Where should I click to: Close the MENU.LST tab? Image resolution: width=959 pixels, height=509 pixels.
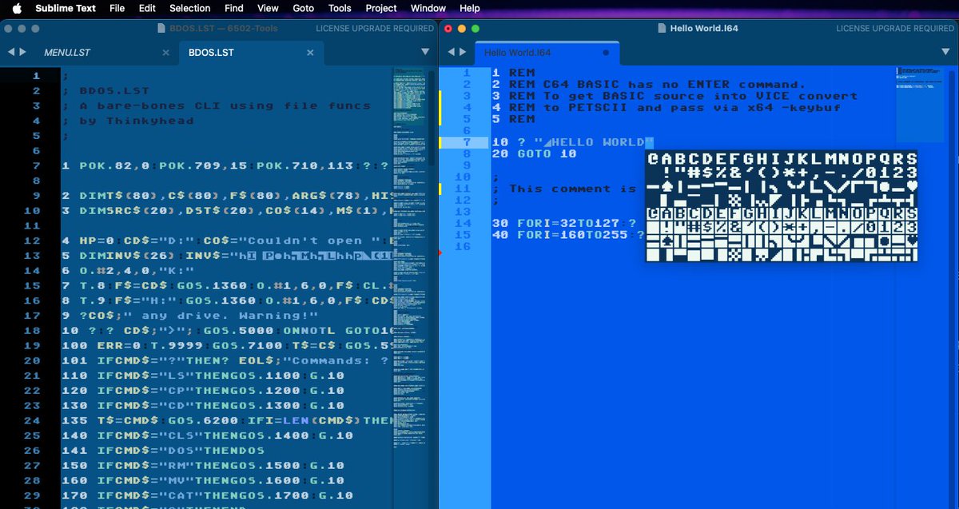[x=166, y=53]
